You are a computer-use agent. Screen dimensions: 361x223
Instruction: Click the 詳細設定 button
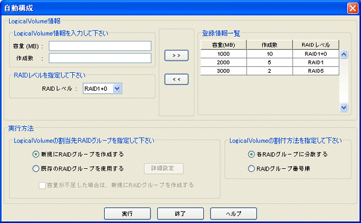click(x=164, y=168)
